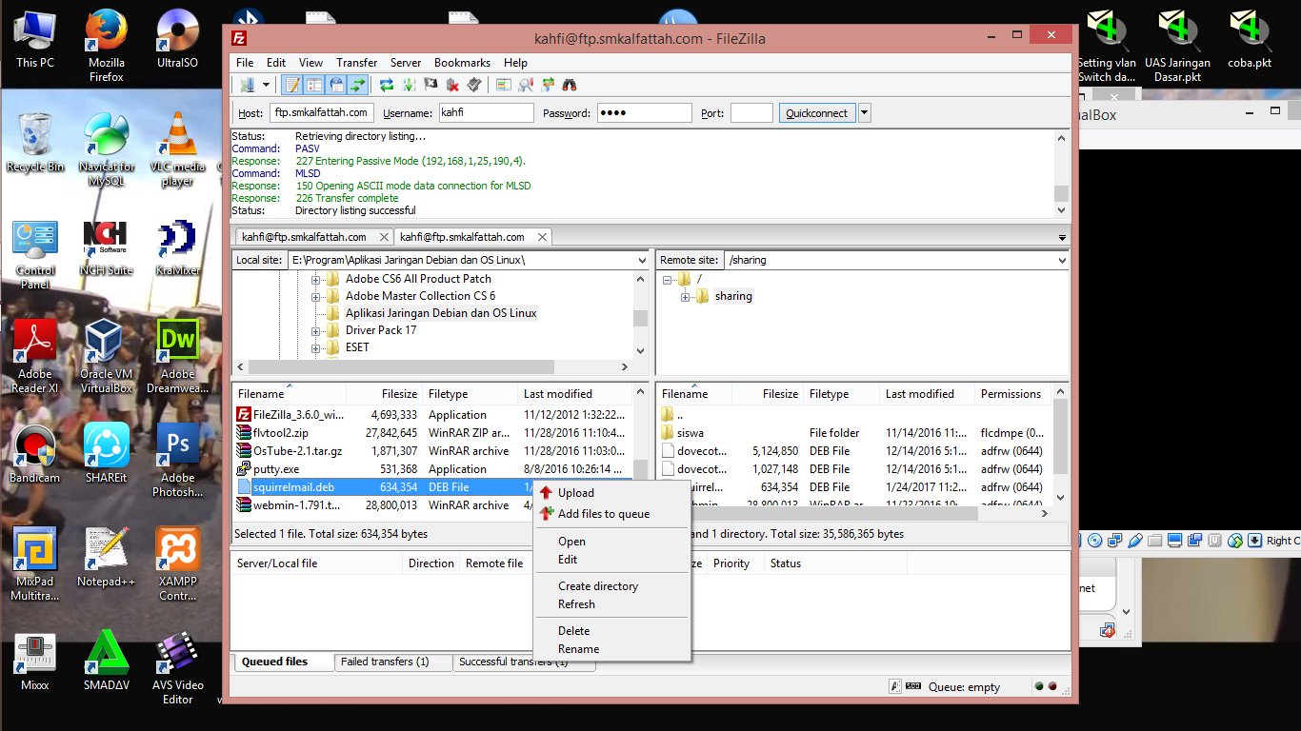Toggle the message log display

(292, 85)
